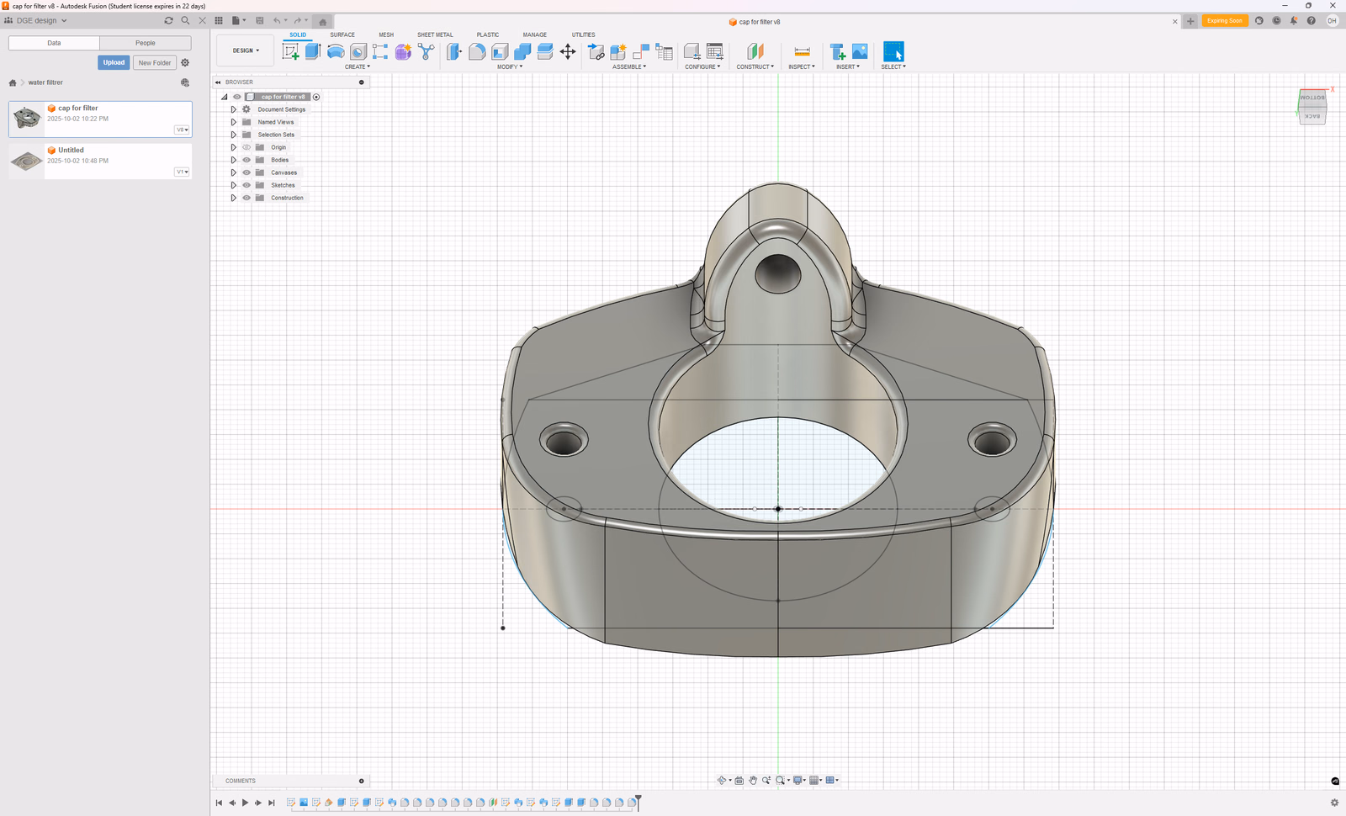Select the Move/Copy tool
This screenshot has width=1346, height=816.
click(x=568, y=52)
